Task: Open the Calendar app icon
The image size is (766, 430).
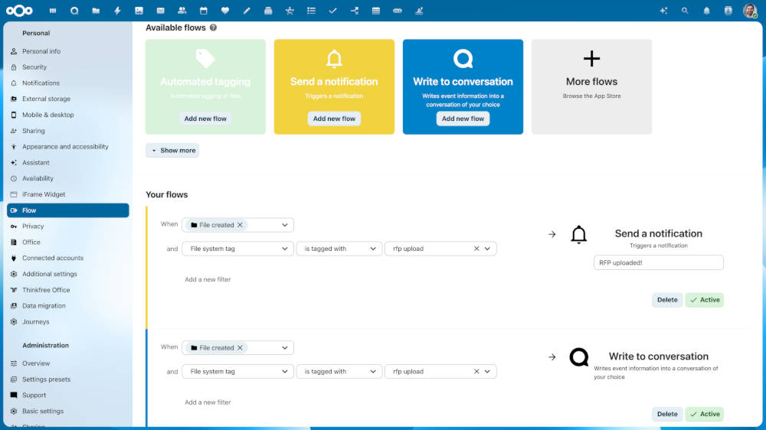Action: 203,11
